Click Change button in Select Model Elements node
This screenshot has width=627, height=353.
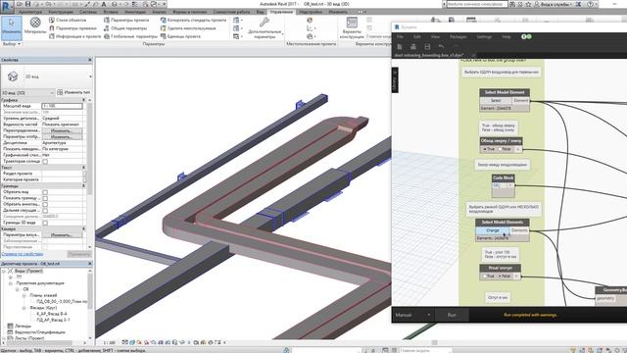point(493,230)
